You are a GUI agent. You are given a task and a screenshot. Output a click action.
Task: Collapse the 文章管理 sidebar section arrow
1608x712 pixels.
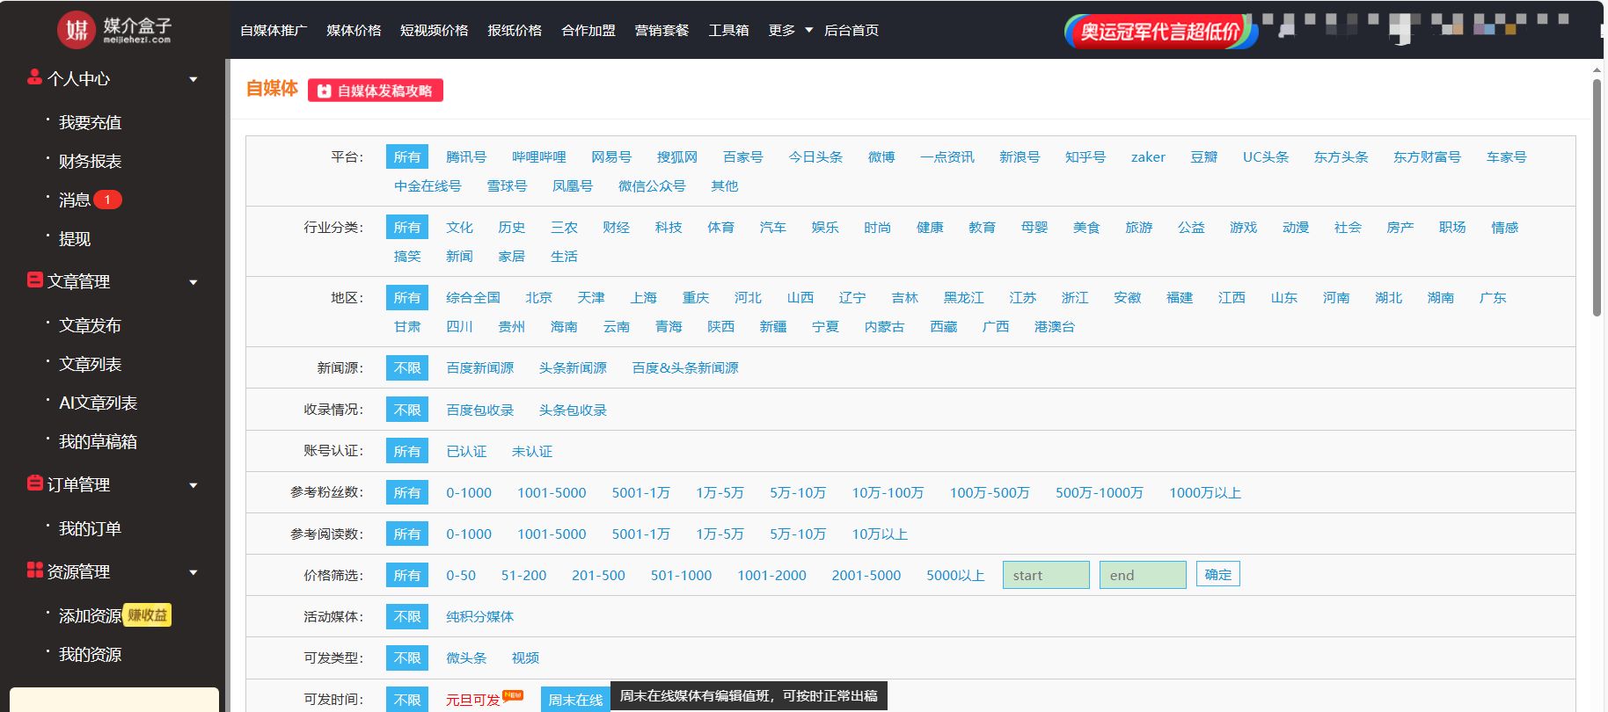[x=194, y=282]
